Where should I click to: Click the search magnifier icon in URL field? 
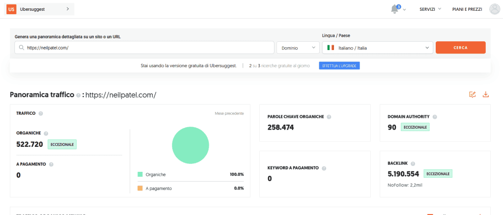(x=22, y=48)
